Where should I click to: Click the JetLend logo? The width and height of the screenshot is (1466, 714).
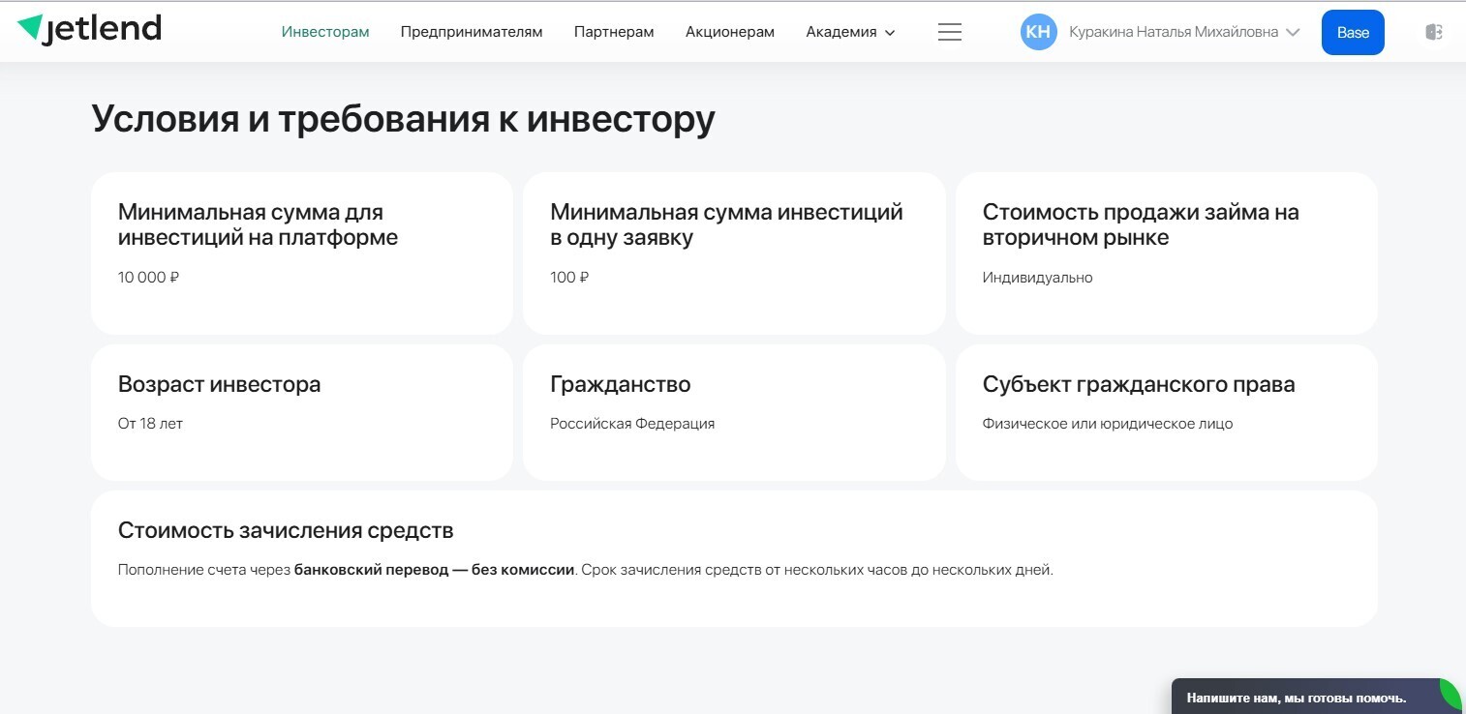point(88,28)
